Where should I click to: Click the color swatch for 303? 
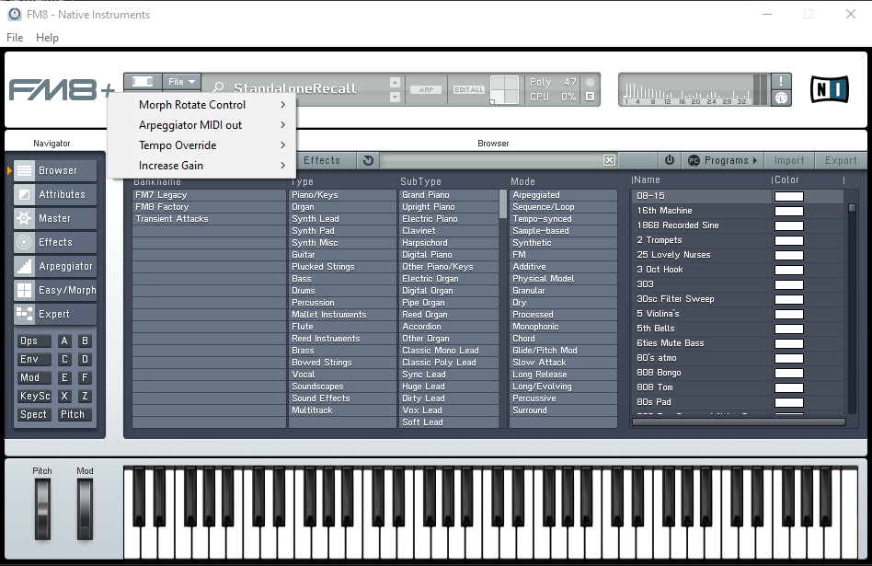point(788,284)
